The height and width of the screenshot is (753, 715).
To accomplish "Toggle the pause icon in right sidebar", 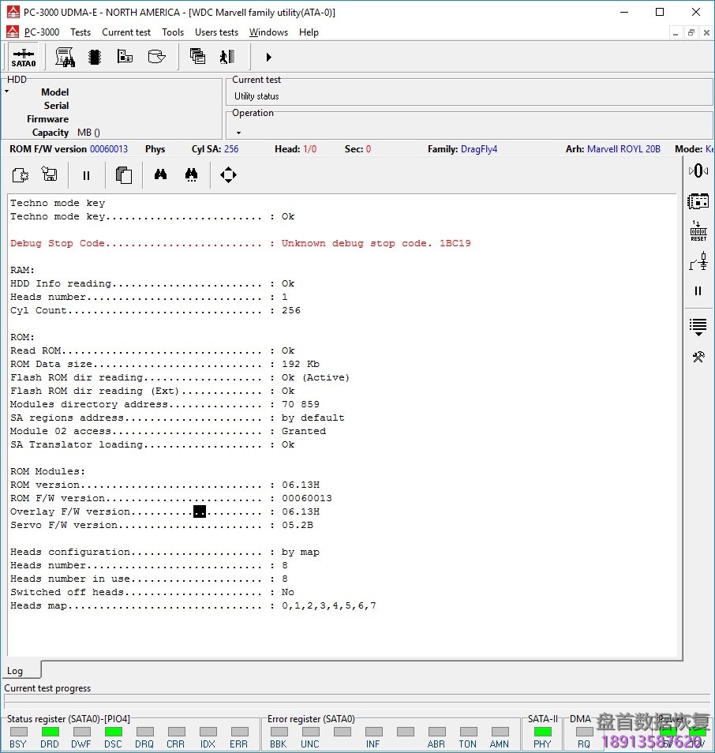I will 698,291.
